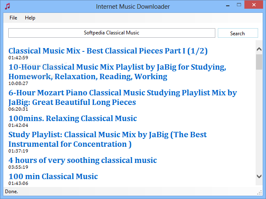Click duration text 01:42:04
Viewport: 266px width, 199px height.
point(18,125)
